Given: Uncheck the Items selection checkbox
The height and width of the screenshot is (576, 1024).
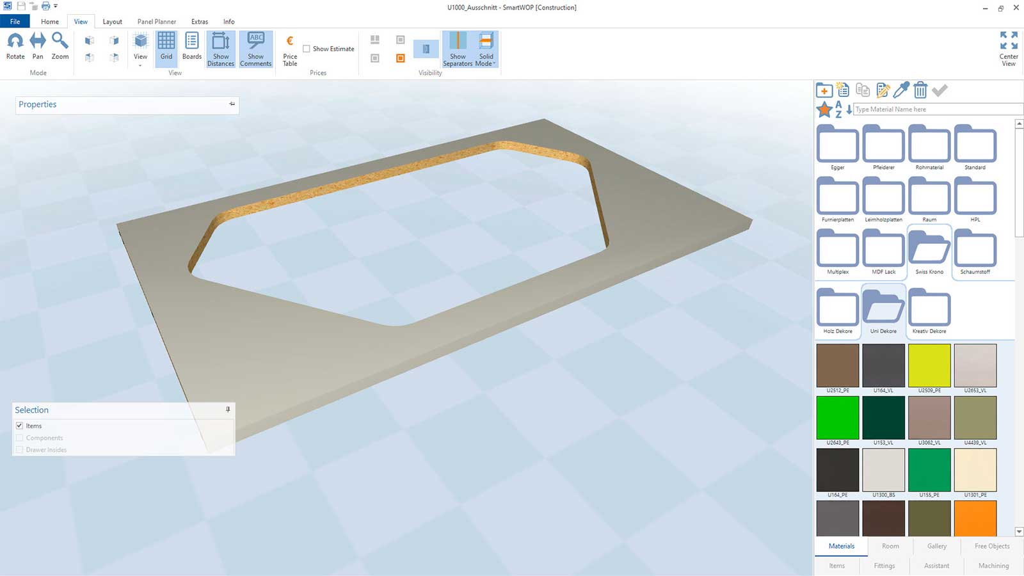Looking at the screenshot, I should [x=19, y=426].
